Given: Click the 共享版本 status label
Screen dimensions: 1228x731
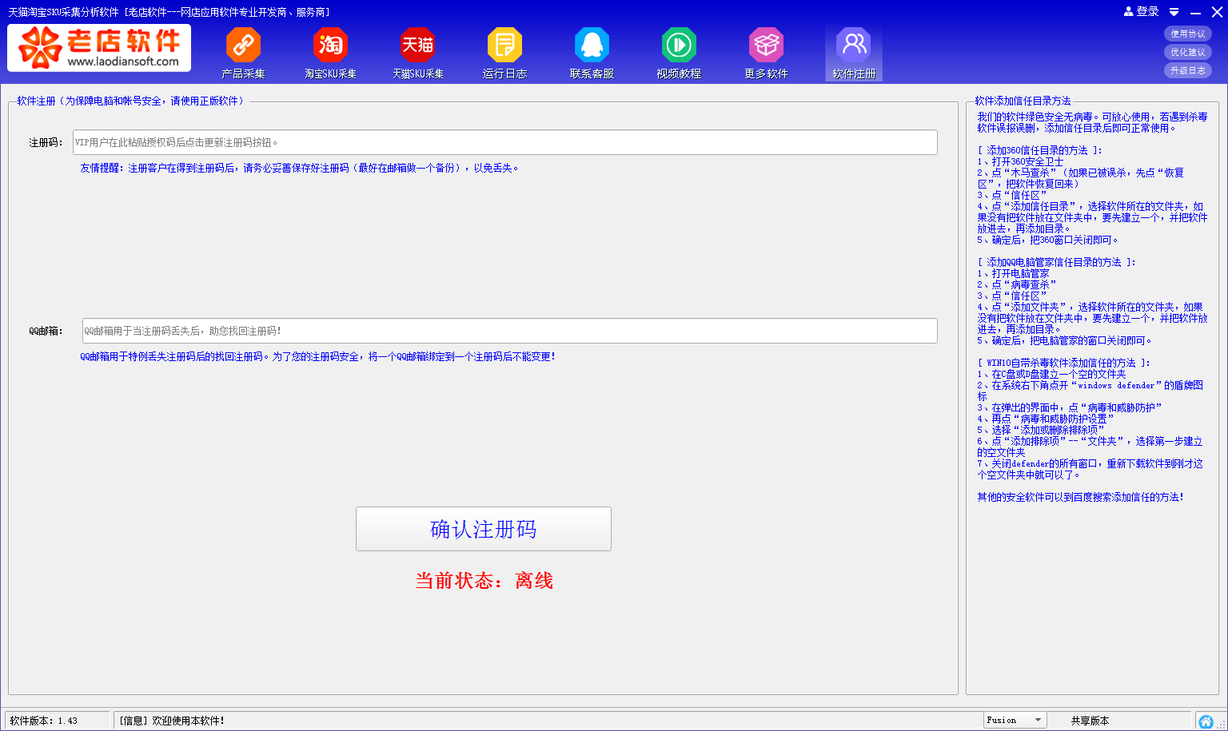Looking at the screenshot, I should coord(1090,721).
